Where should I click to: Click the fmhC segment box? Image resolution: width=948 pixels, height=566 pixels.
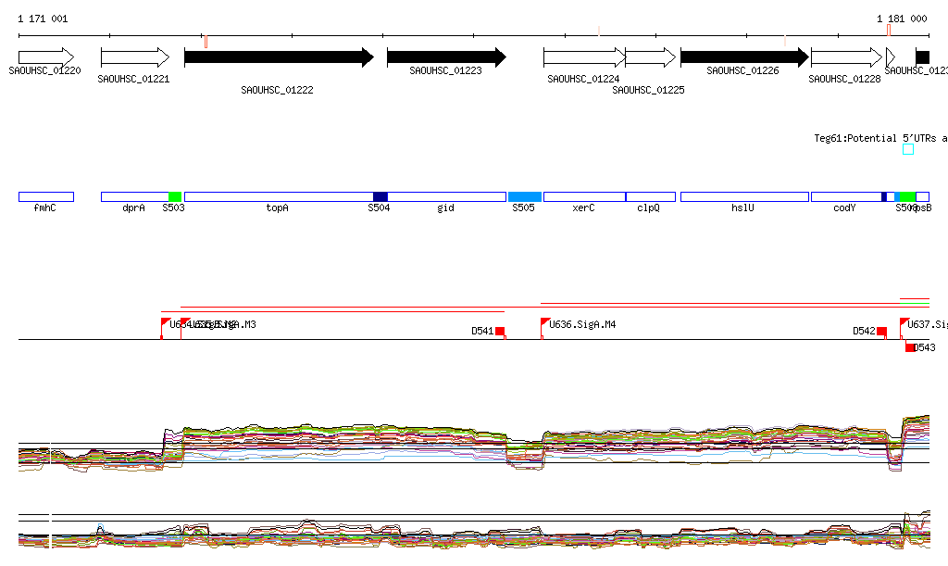click(x=45, y=196)
